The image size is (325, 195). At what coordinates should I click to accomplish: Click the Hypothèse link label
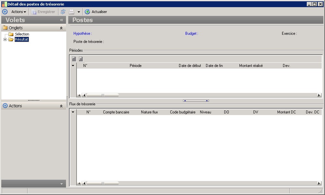[83, 33]
